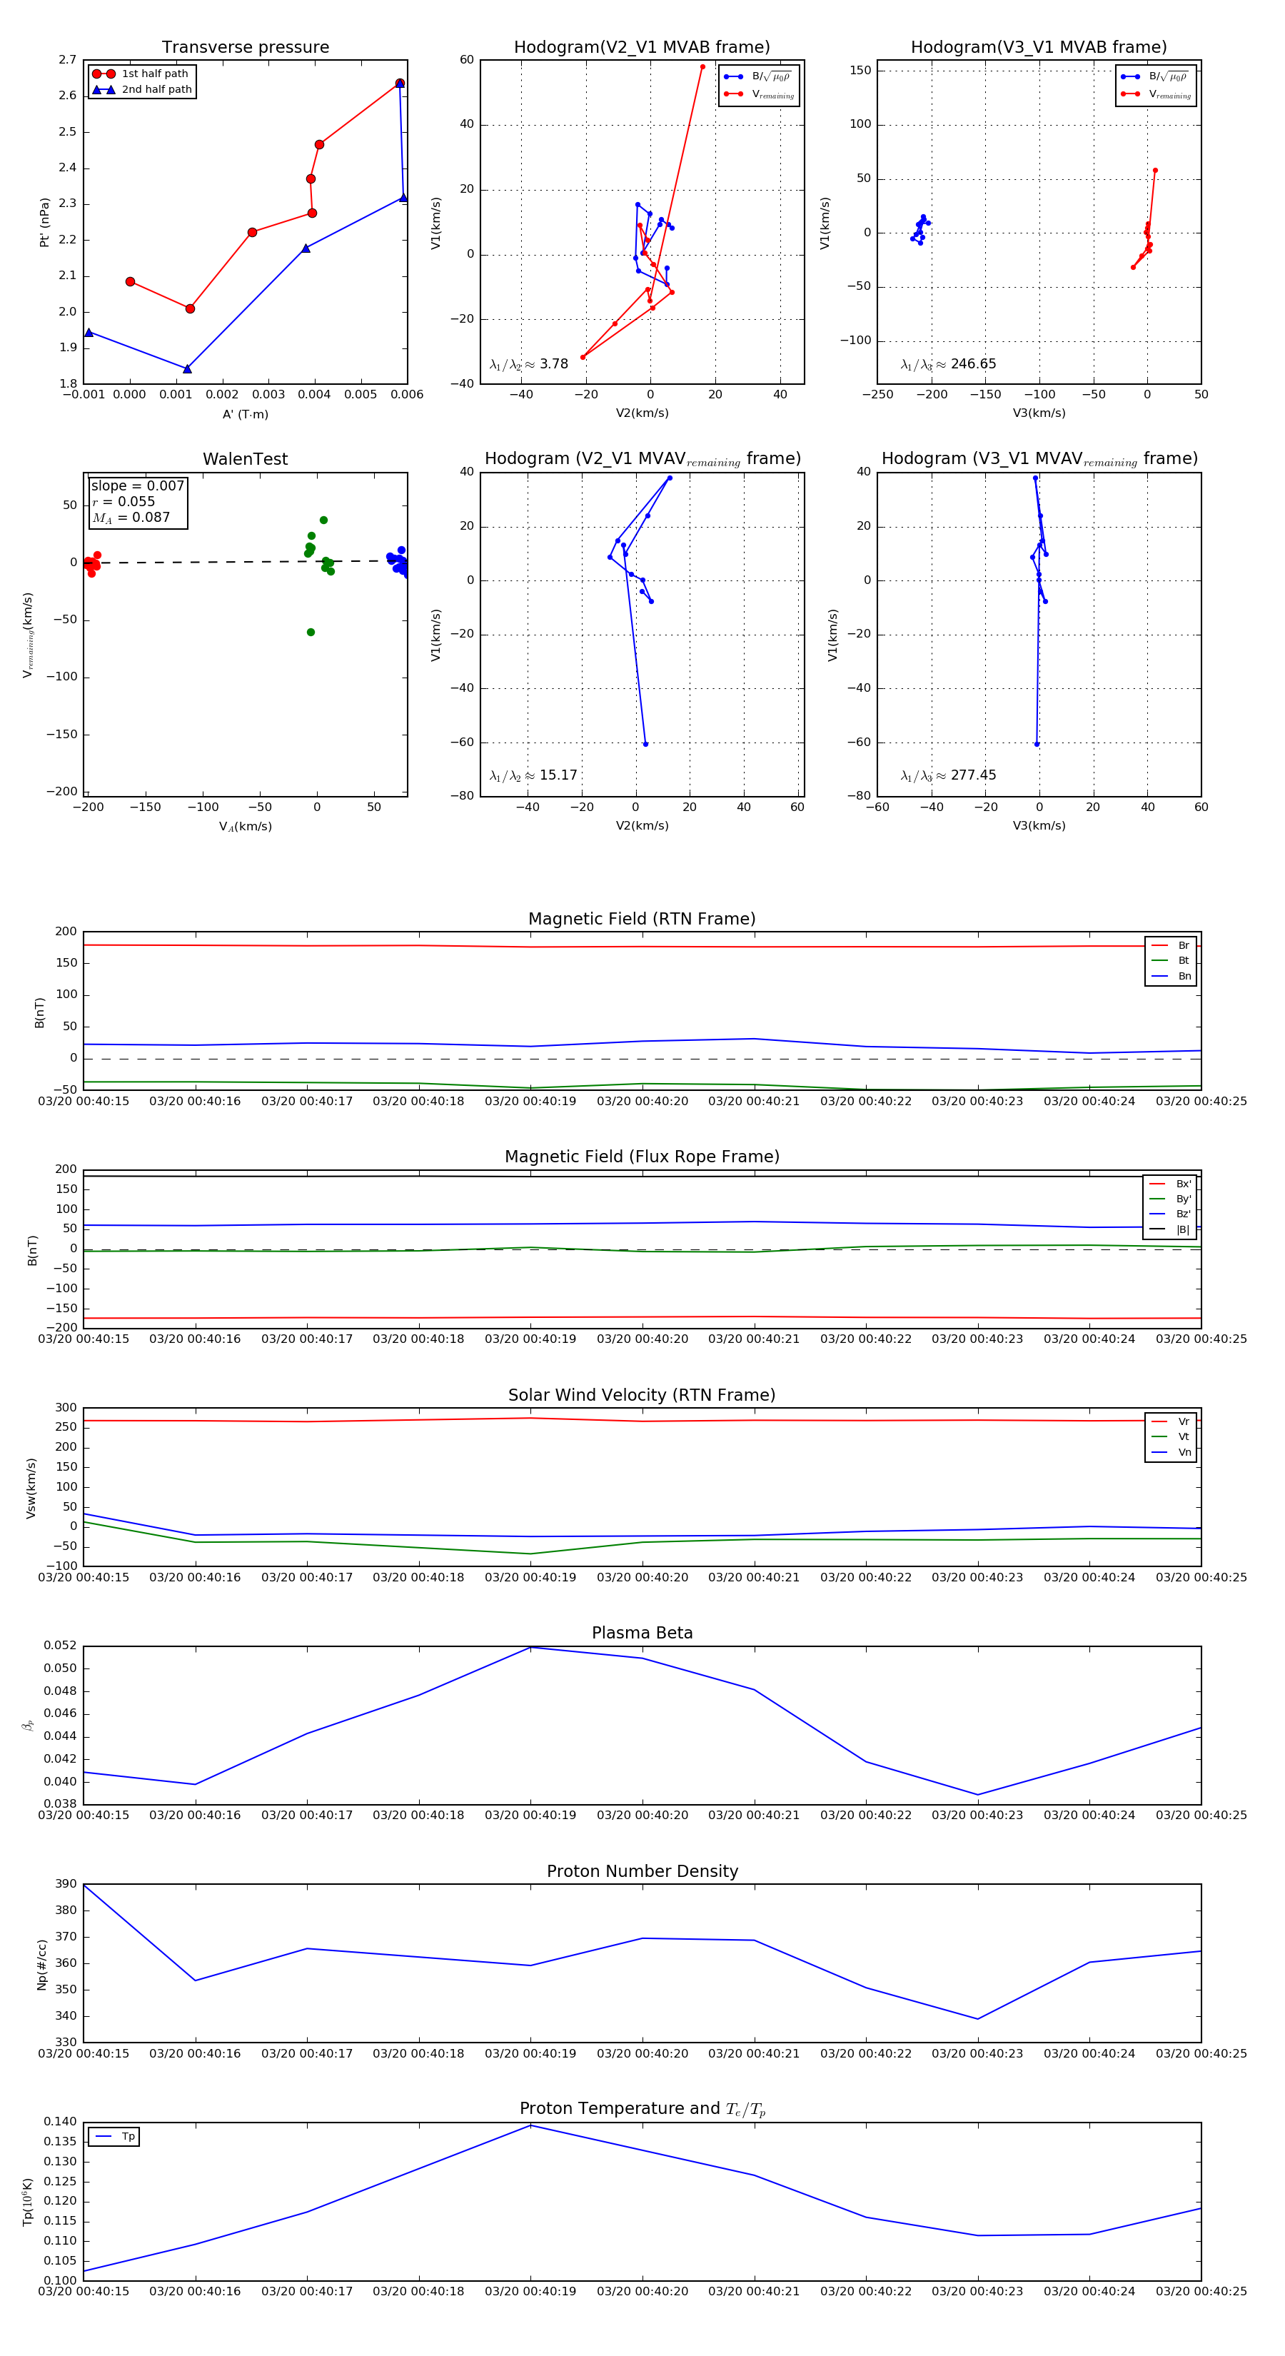Click 'Hodogram (V2_V1 MVAV remaining frame)' title
The width and height of the screenshot is (1285, 2356).
tap(642, 459)
